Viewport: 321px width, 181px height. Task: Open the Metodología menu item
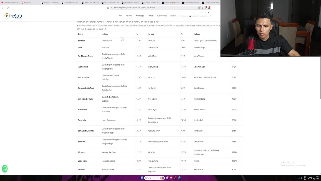click(140, 16)
